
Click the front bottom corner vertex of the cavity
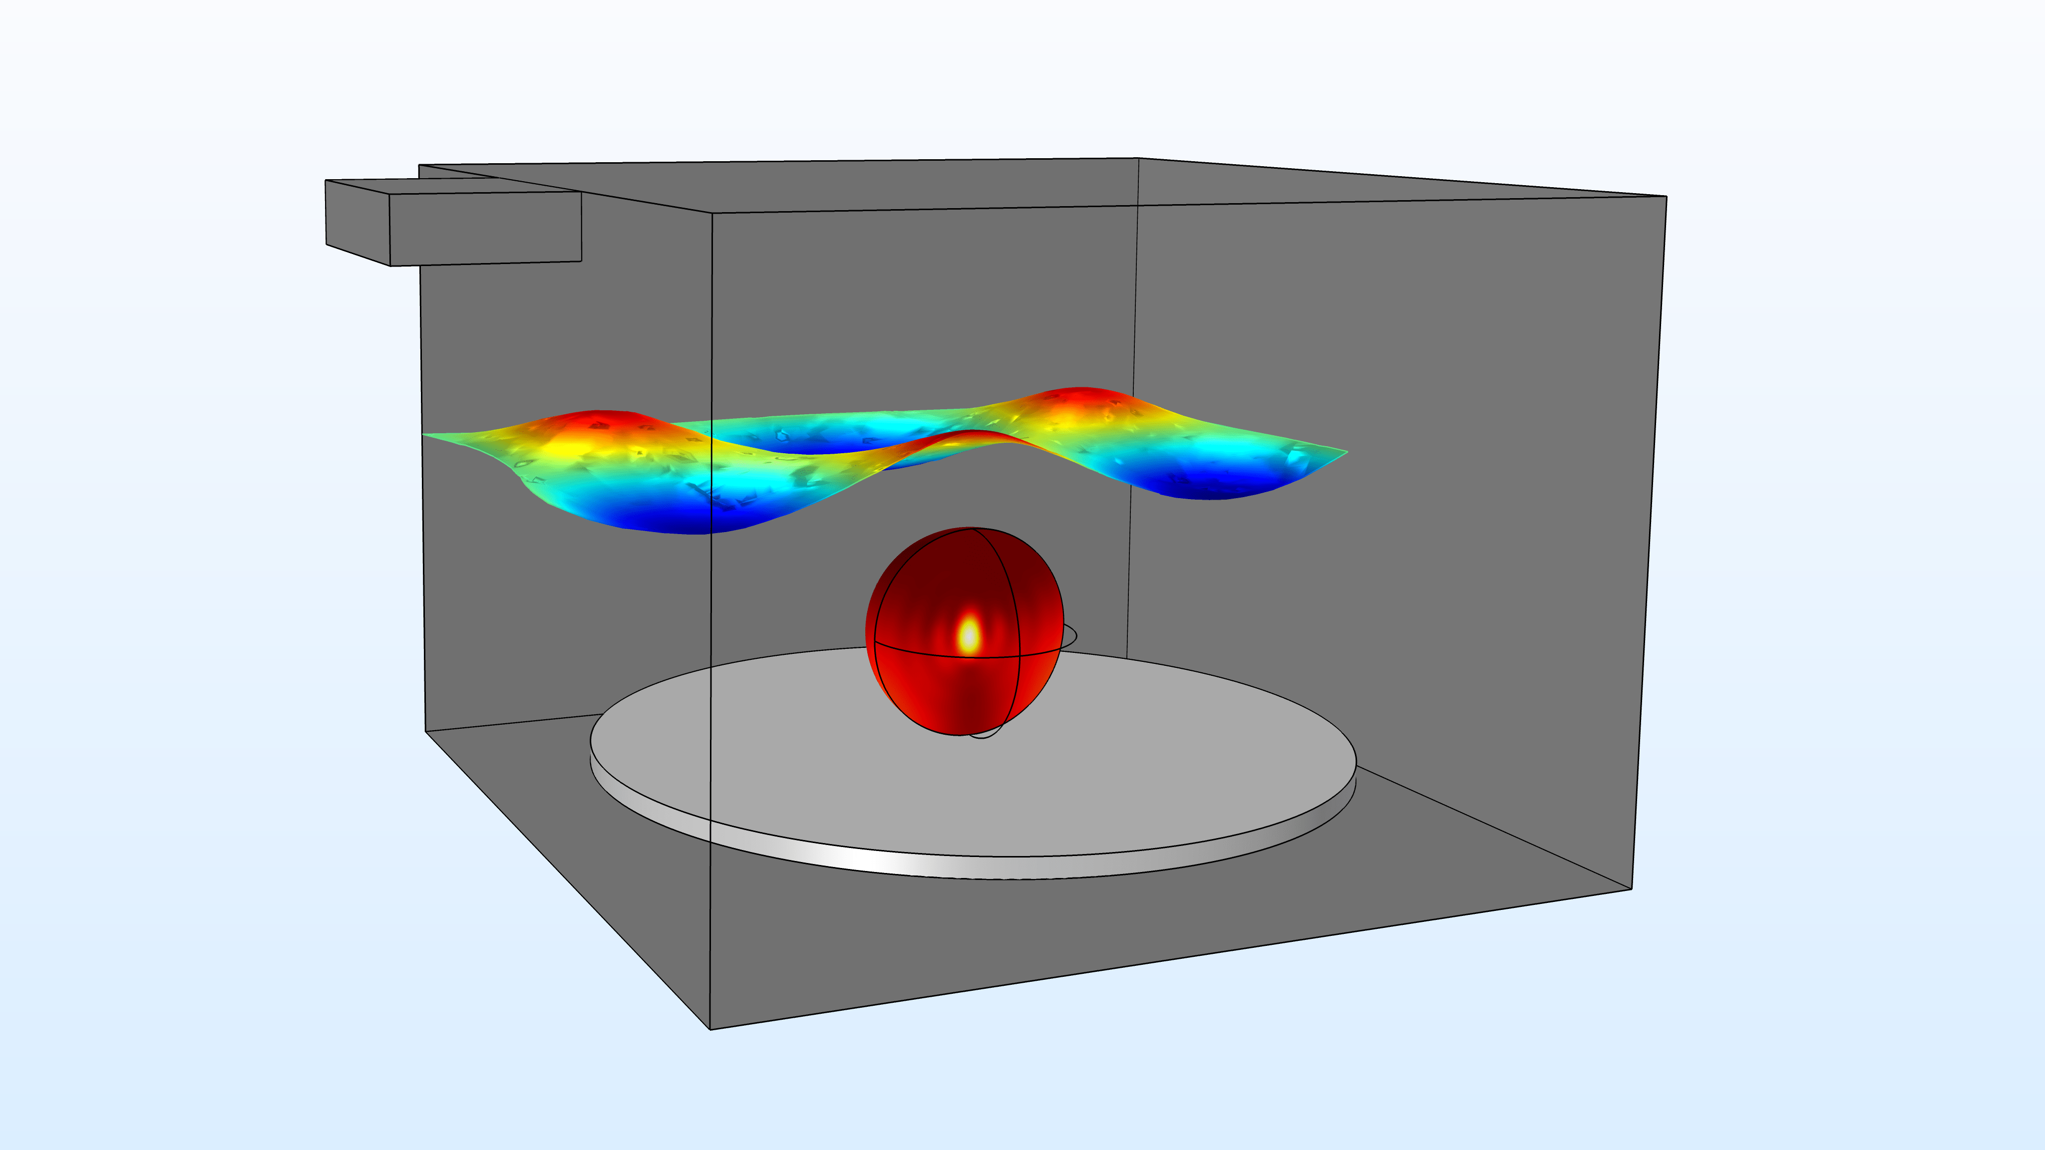[710, 1029]
